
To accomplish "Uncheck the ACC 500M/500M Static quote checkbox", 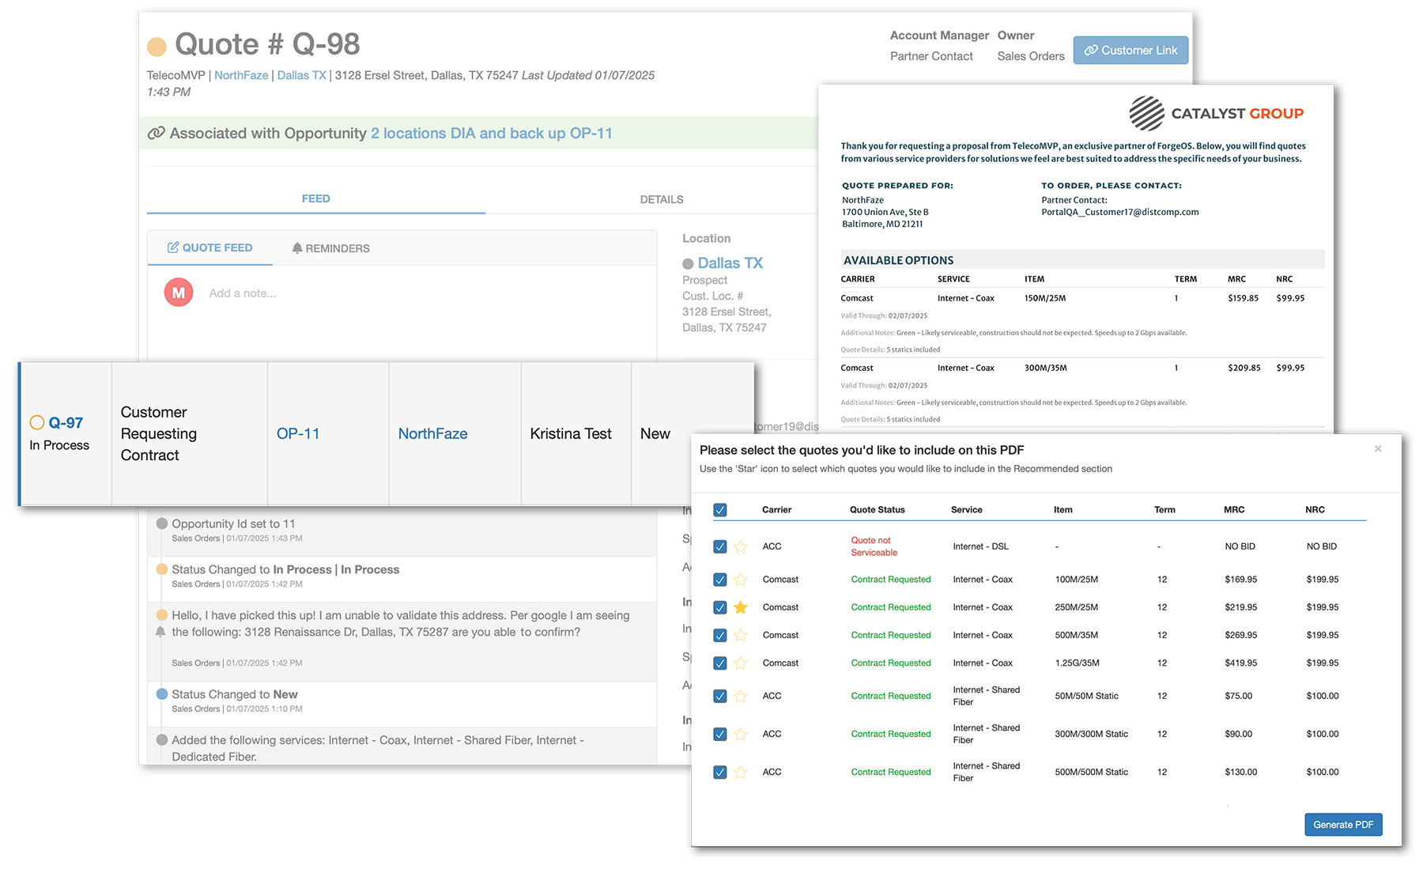I will (720, 772).
